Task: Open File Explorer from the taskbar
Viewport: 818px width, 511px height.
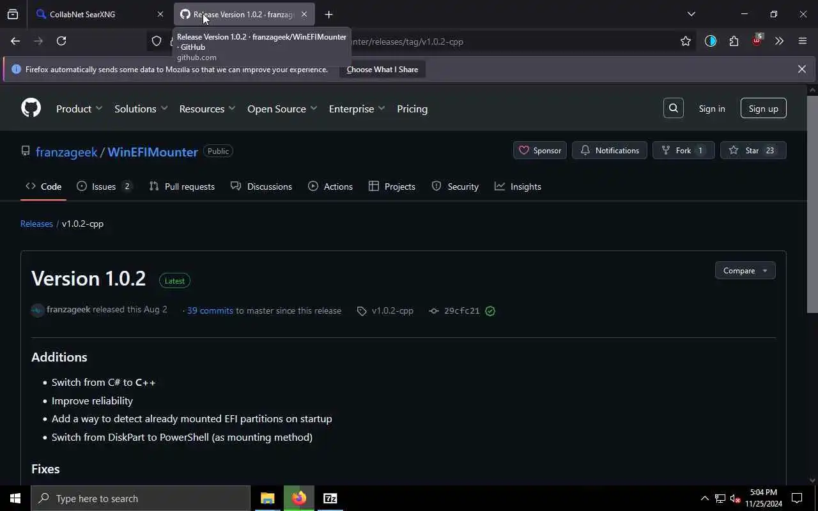Action: point(267,498)
